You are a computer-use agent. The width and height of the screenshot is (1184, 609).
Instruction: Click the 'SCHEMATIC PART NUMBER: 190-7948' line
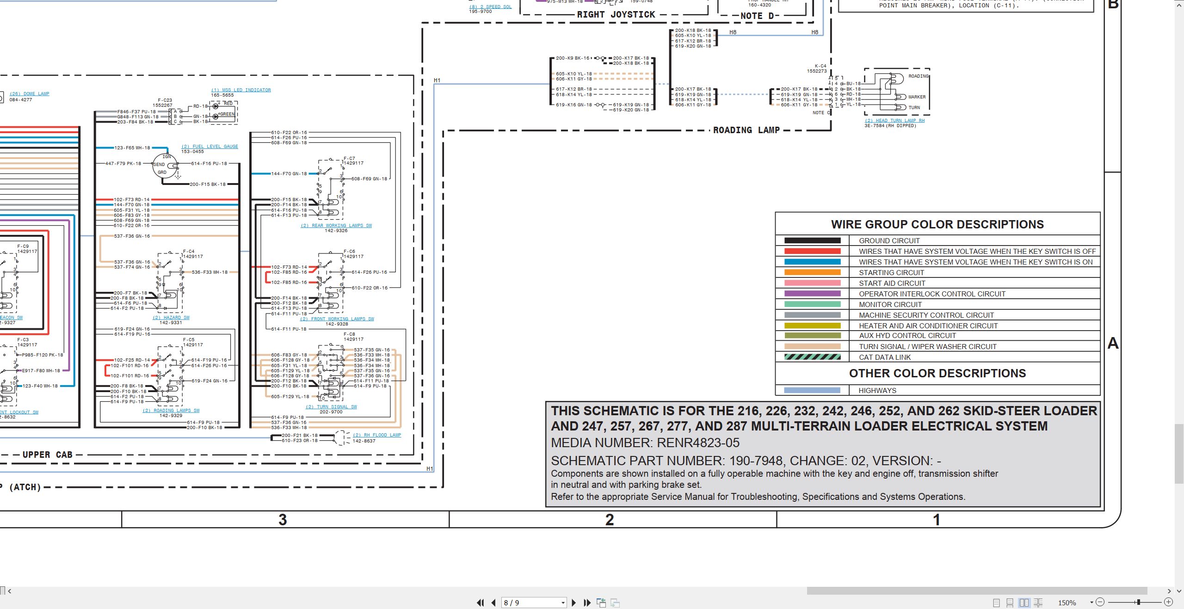click(746, 461)
